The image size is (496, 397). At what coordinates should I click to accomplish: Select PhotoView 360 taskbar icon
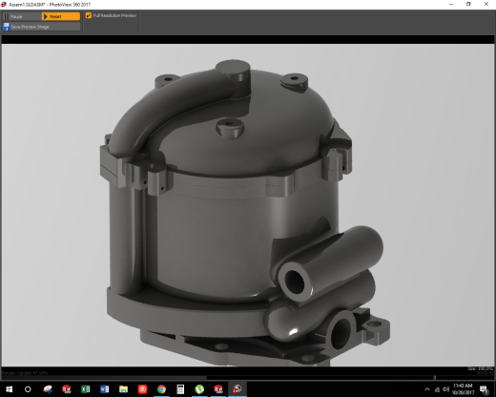(238, 389)
